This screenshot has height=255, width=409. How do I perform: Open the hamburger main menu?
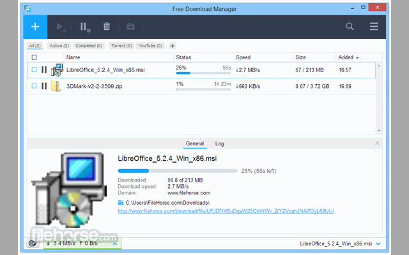[x=374, y=26]
